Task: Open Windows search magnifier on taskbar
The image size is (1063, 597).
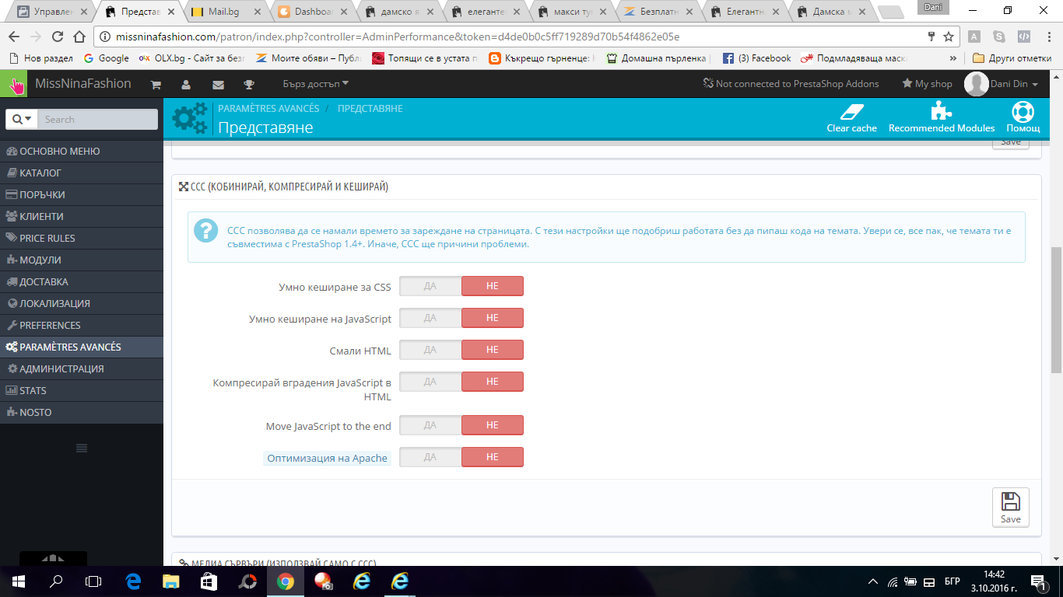Action: click(x=56, y=581)
